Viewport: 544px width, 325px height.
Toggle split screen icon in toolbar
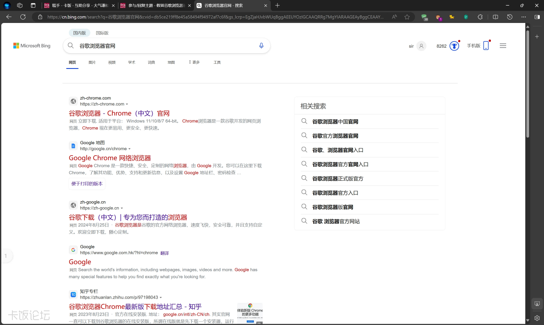[x=496, y=17]
